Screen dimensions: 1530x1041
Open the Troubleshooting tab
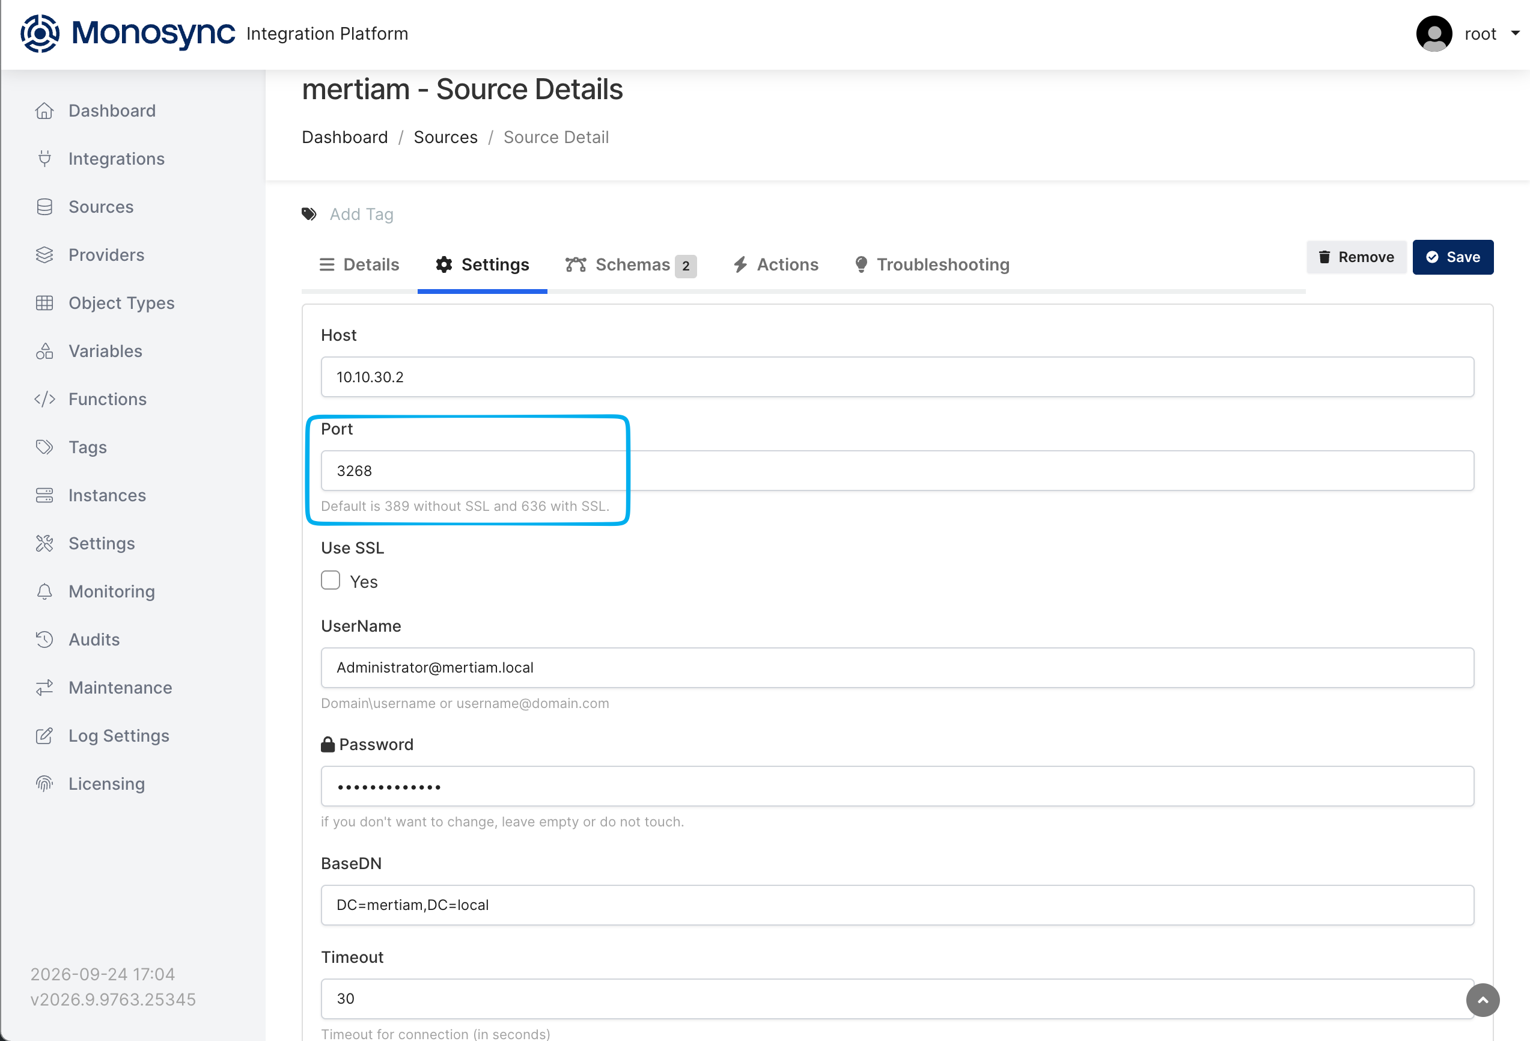(x=931, y=264)
